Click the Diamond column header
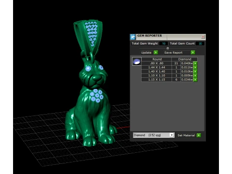Viewport: 232px width, 174px height. pos(185,59)
